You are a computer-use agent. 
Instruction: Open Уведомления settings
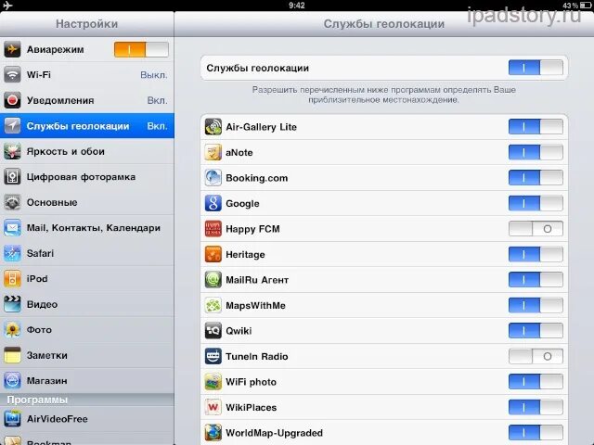point(86,100)
